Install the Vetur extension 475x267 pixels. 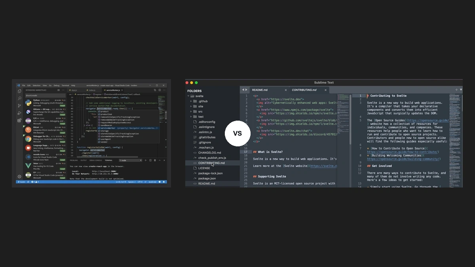click(x=63, y=169)
